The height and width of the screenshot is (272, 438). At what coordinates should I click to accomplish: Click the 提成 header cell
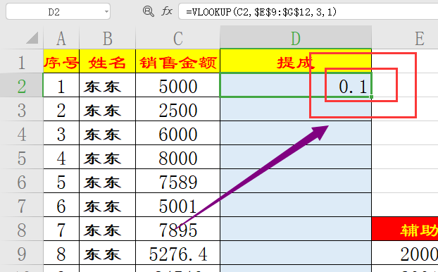(x=296, y=61)
